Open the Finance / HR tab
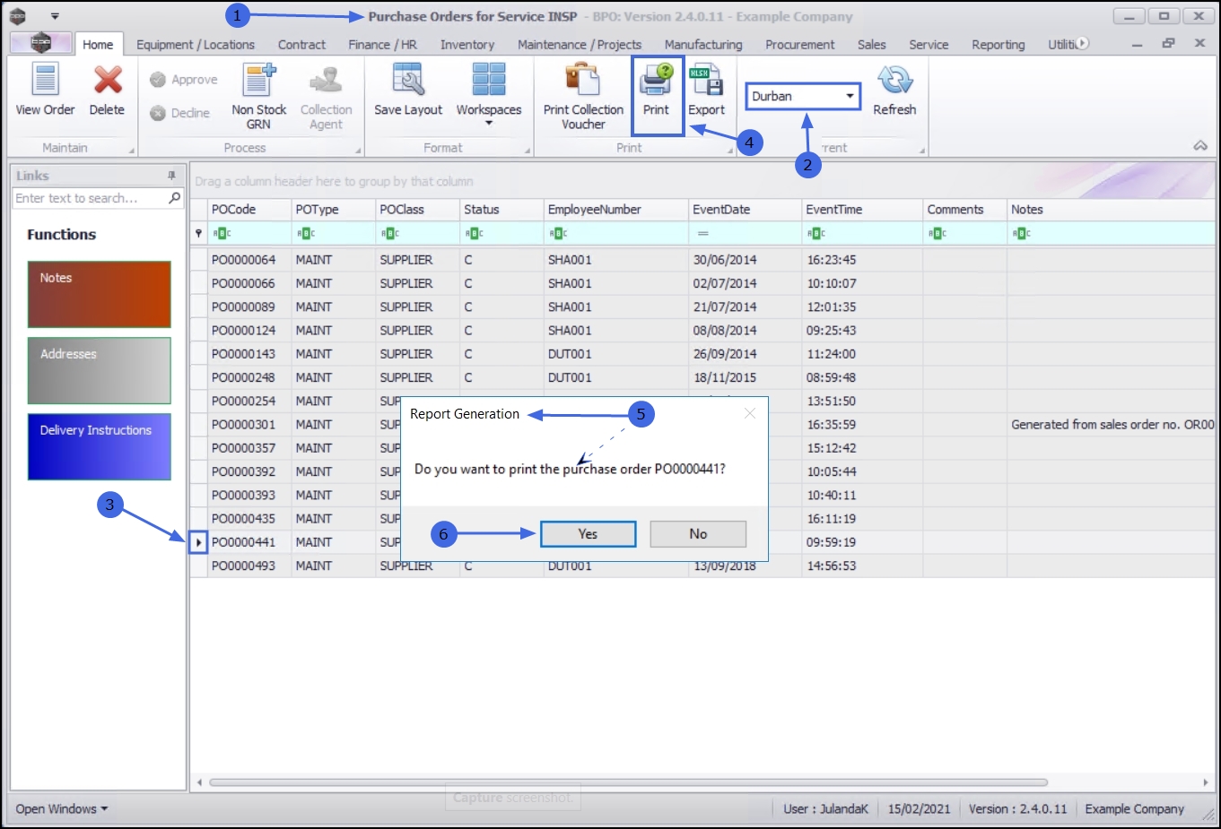1221x829 pixels. pyautogui.click(x=383, y=44)
